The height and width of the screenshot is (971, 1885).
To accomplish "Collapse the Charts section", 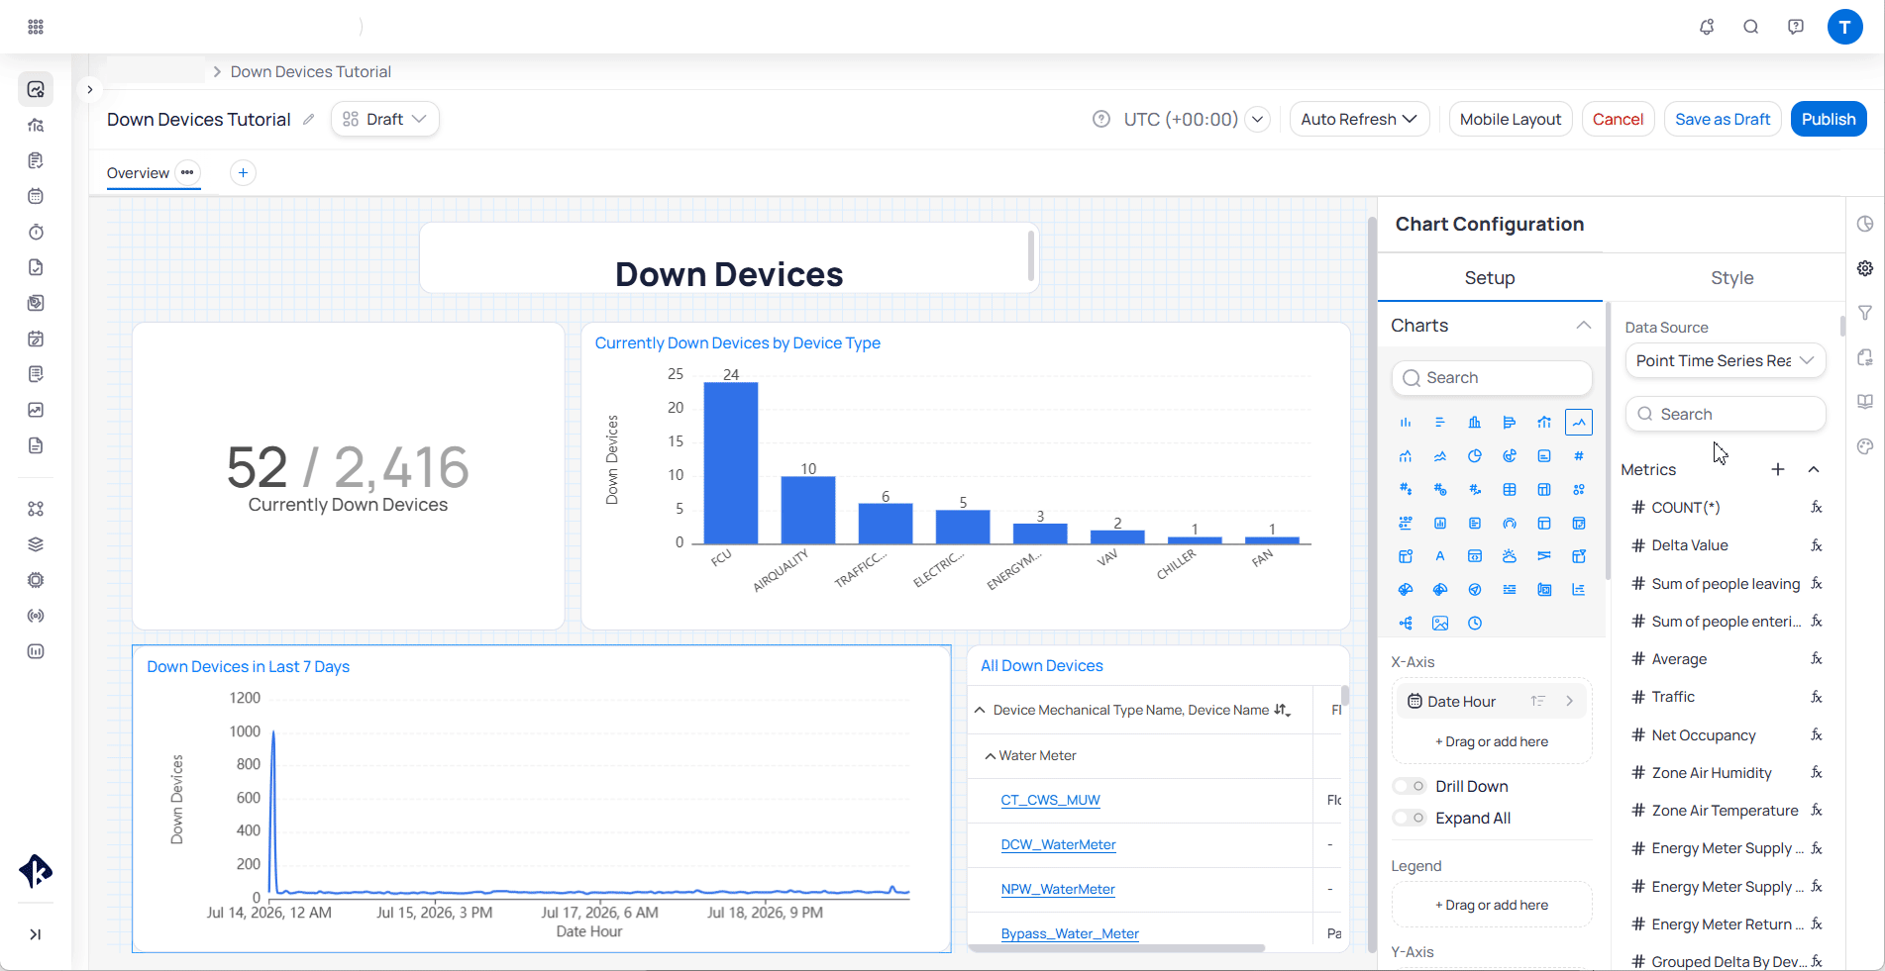I will click(x=1583, y=326).
